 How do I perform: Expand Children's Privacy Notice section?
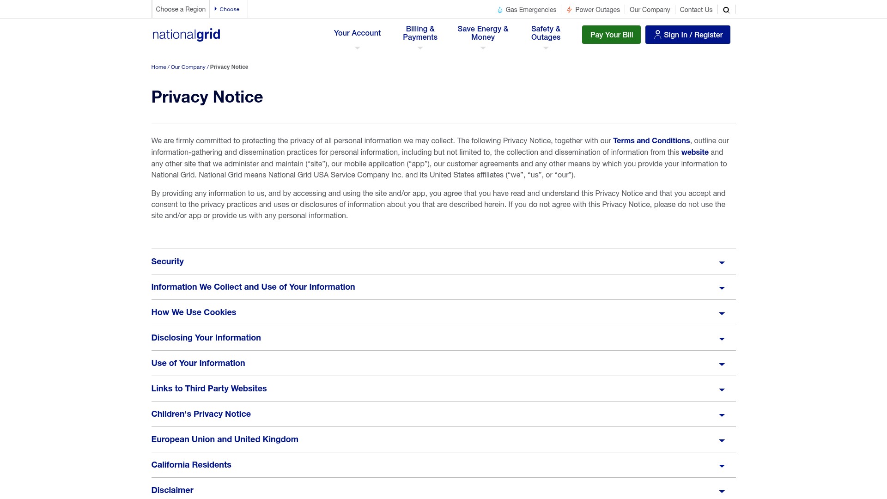click(x=443, y=414)
